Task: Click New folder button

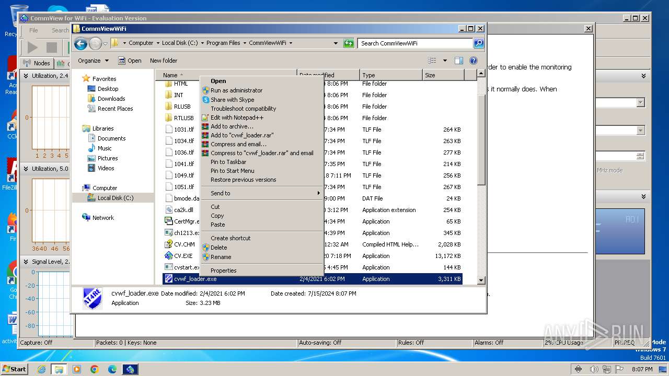Action: pyautogui.click(x=164, y=61)
